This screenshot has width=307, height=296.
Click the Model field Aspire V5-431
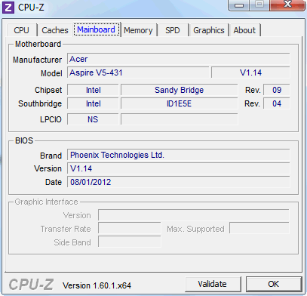point(138,72)
